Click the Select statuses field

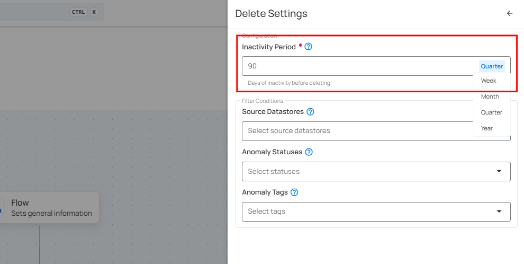click(x=365, y=171)
